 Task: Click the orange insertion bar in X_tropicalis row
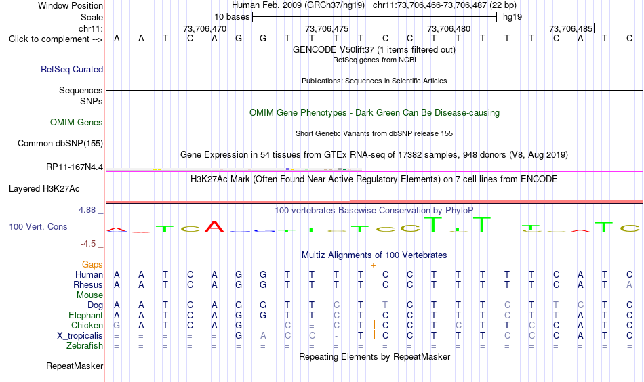click(x=374, y=335)
